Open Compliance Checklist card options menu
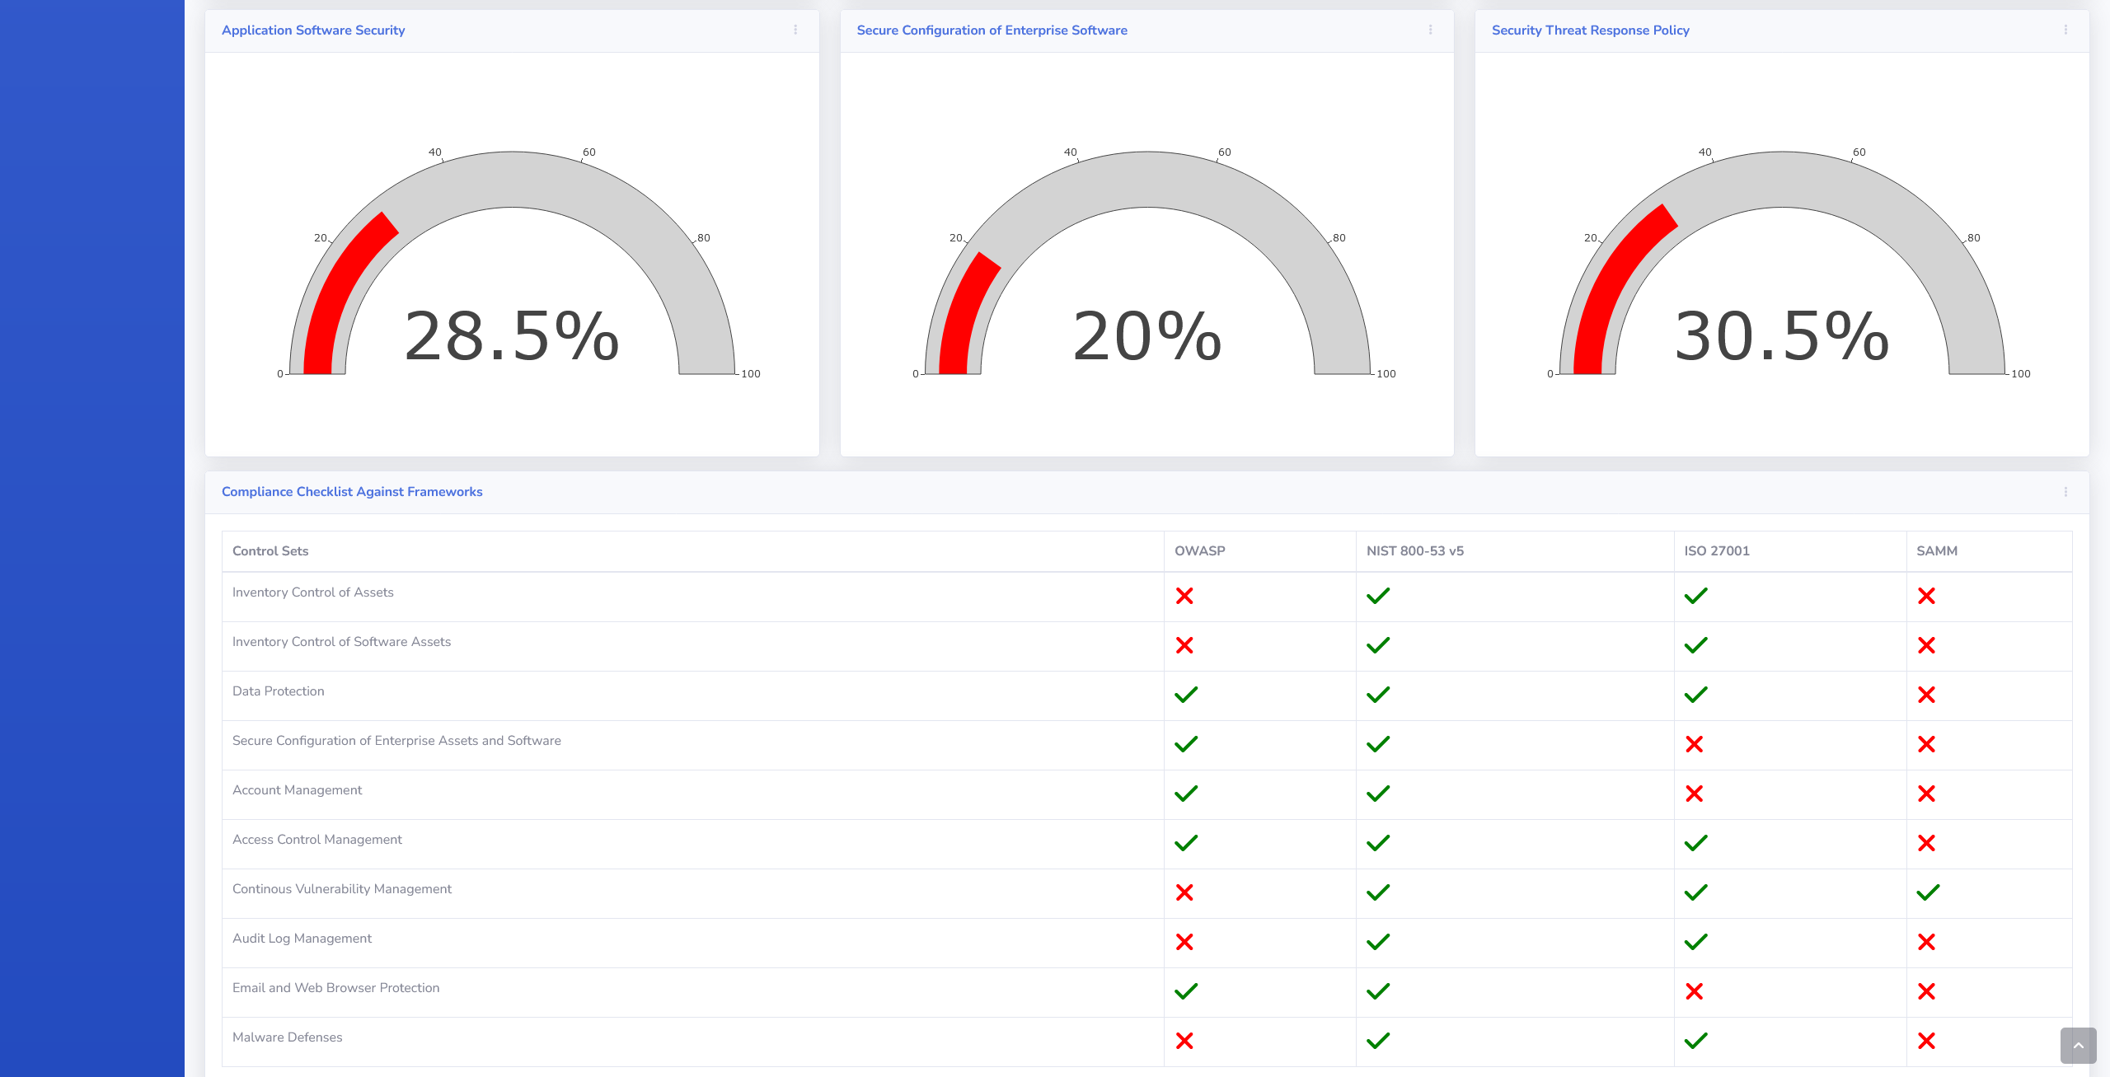Viewport: 2110px width, 1077px height. [2065, 492]
